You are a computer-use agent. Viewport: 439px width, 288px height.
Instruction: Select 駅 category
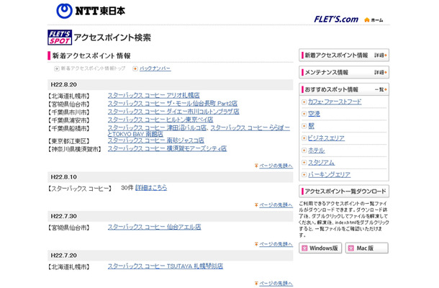pyautogui.click(x=311, y=126)
